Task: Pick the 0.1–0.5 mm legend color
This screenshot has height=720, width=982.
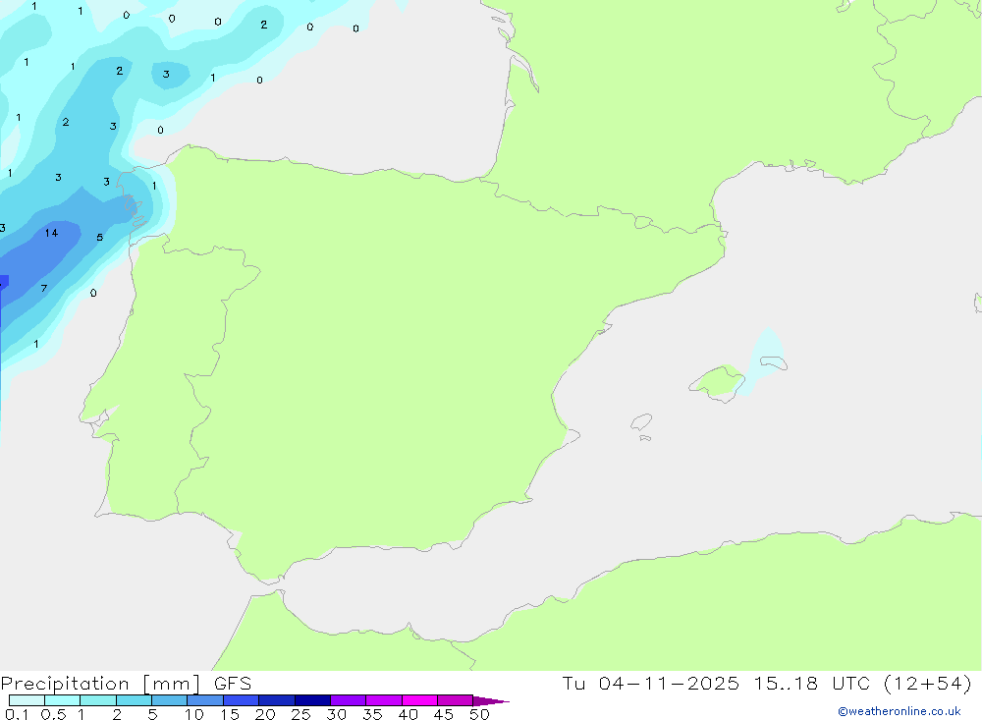Action: point(27,700)
